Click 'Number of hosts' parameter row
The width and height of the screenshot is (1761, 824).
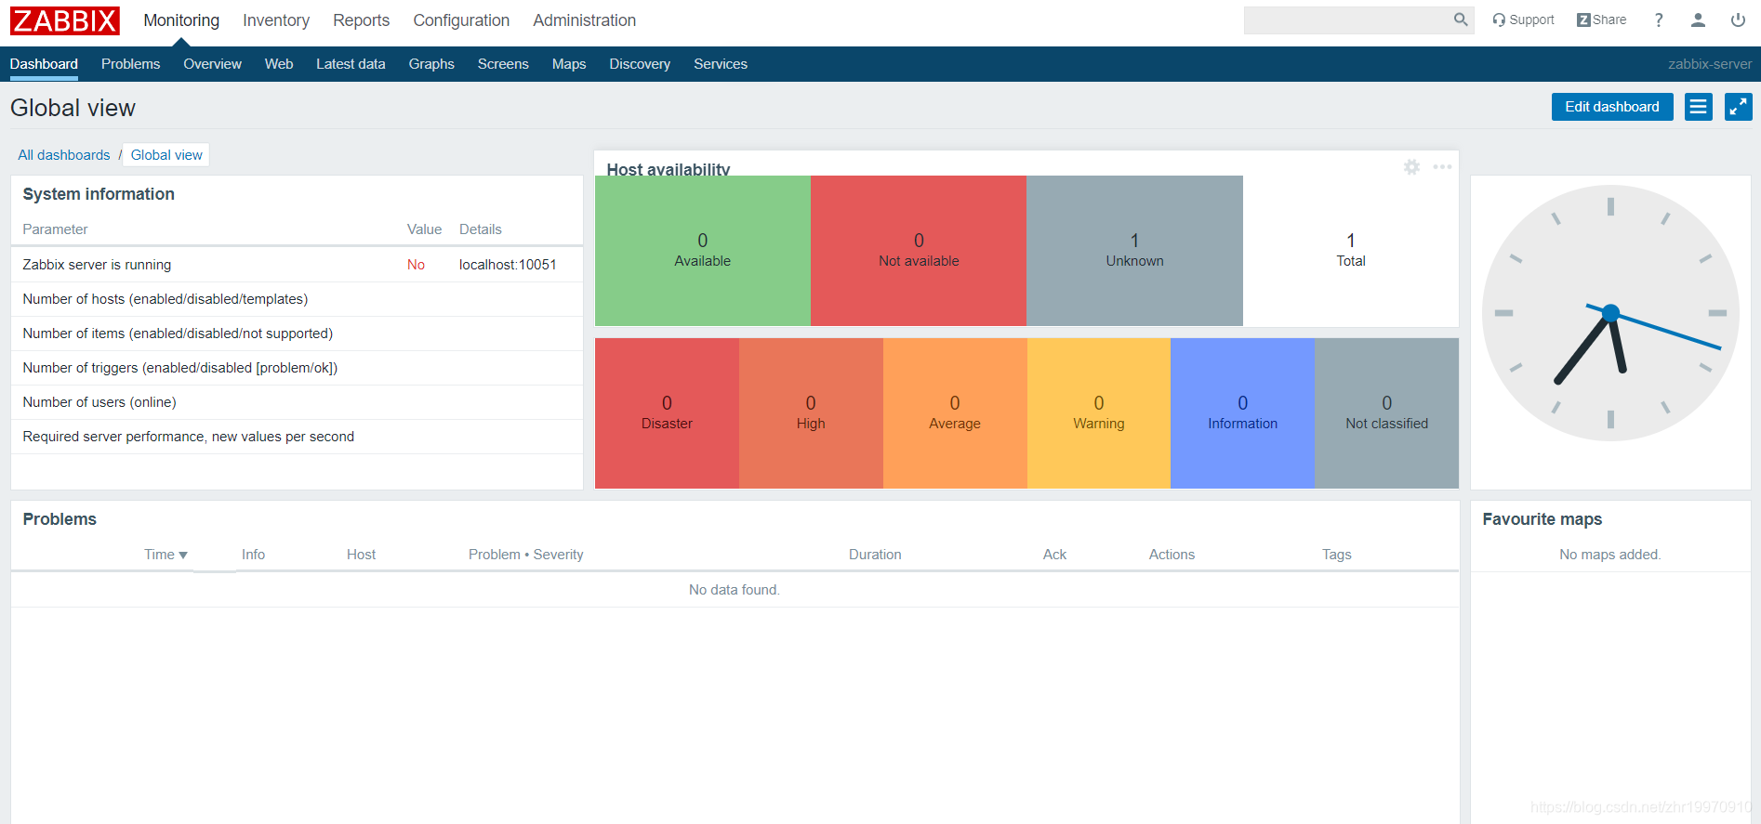[297, 299]
